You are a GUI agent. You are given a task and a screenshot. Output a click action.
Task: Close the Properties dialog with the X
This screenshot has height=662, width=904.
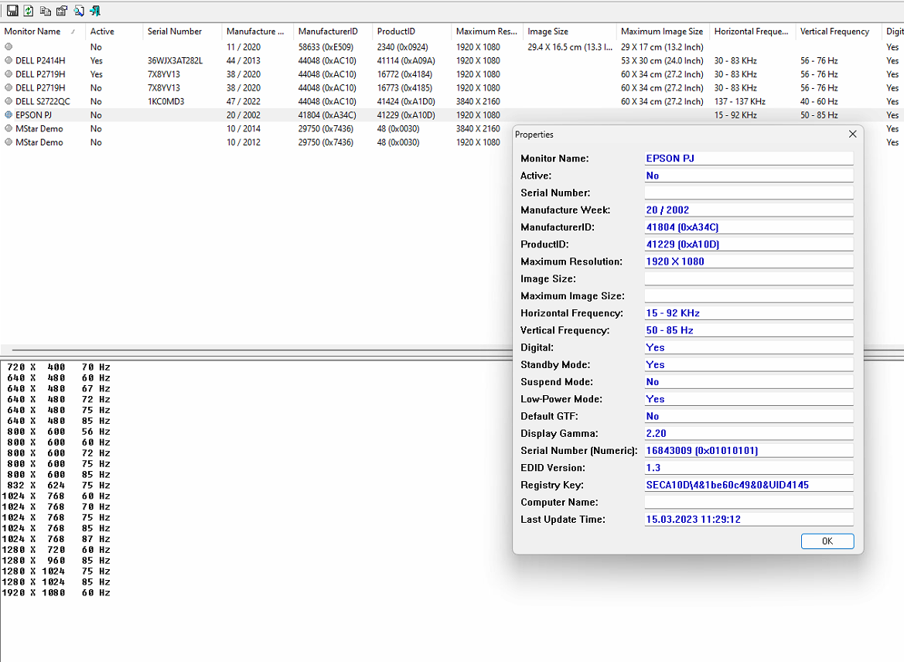point(853,134)
